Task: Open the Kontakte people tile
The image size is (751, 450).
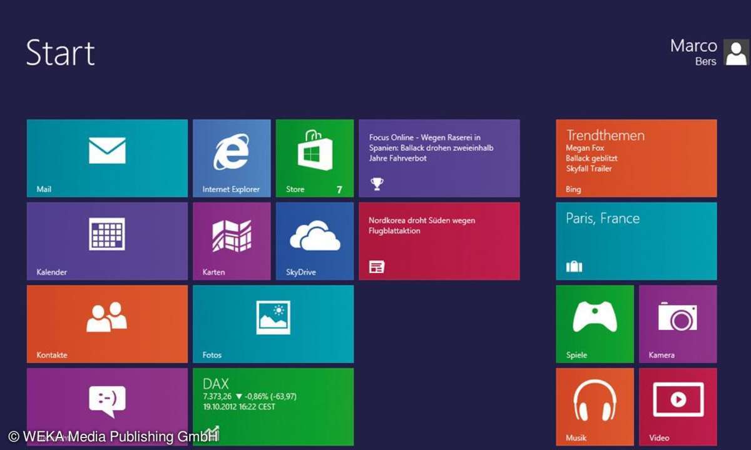Action: pos(107,324)
